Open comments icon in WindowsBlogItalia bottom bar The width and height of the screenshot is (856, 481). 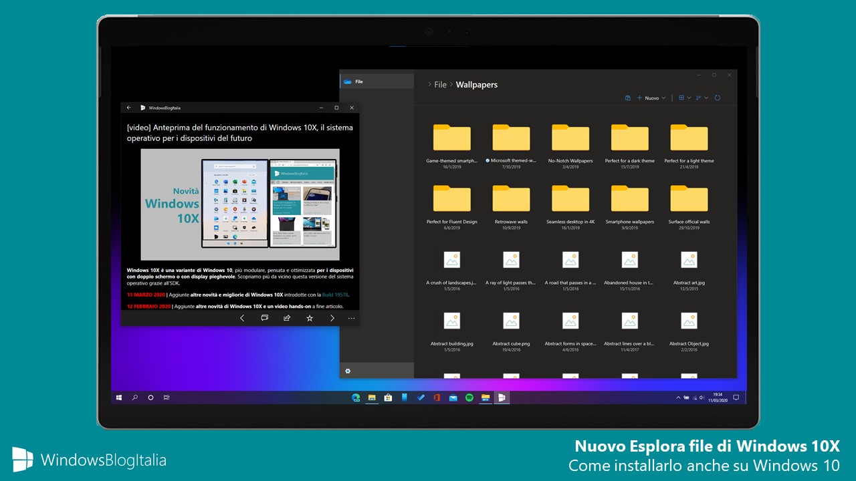264,318
